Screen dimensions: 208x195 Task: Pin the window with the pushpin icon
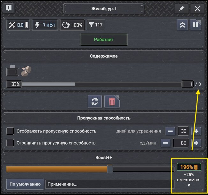click(181, 9)
